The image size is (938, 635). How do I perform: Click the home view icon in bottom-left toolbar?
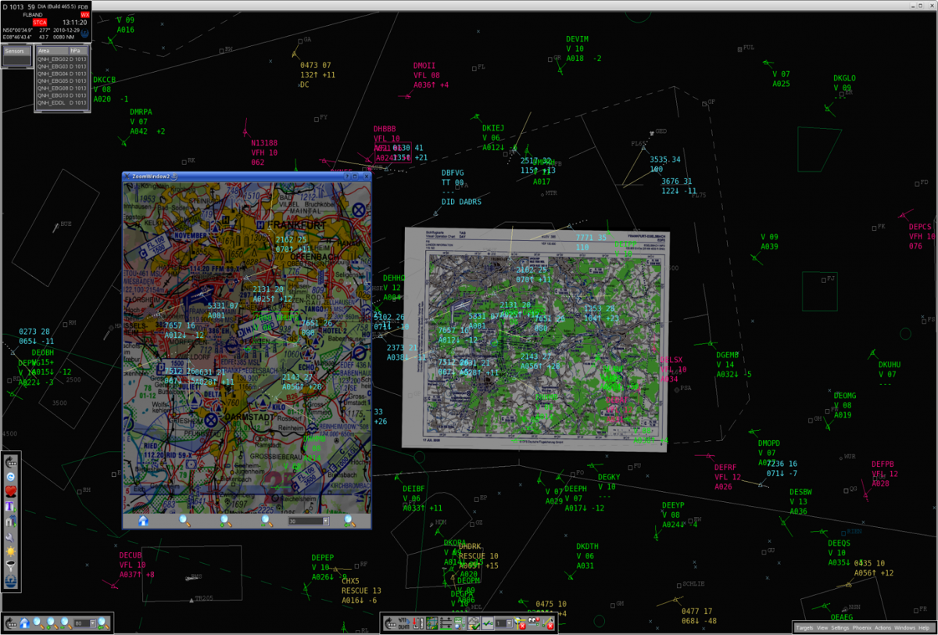pyautogui.click(x=24, y=623)
